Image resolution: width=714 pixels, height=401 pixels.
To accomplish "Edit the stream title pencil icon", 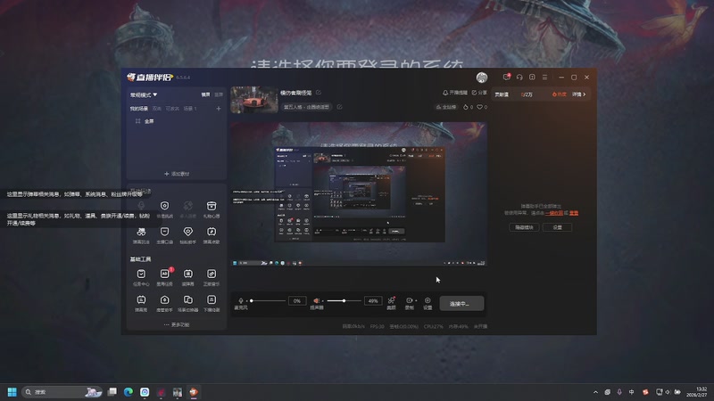I will point(319,93).
